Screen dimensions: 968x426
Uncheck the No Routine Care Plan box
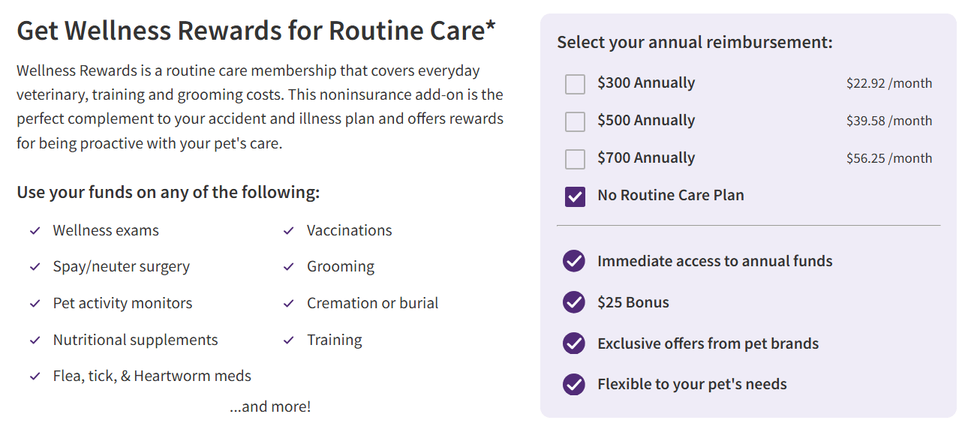point(575,196)
